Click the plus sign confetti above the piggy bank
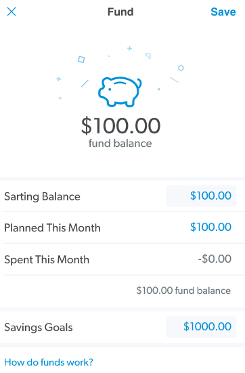The image size is (245, 373). [129, 49]
